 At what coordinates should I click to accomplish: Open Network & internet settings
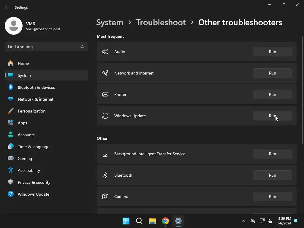(x=46, y=99)
